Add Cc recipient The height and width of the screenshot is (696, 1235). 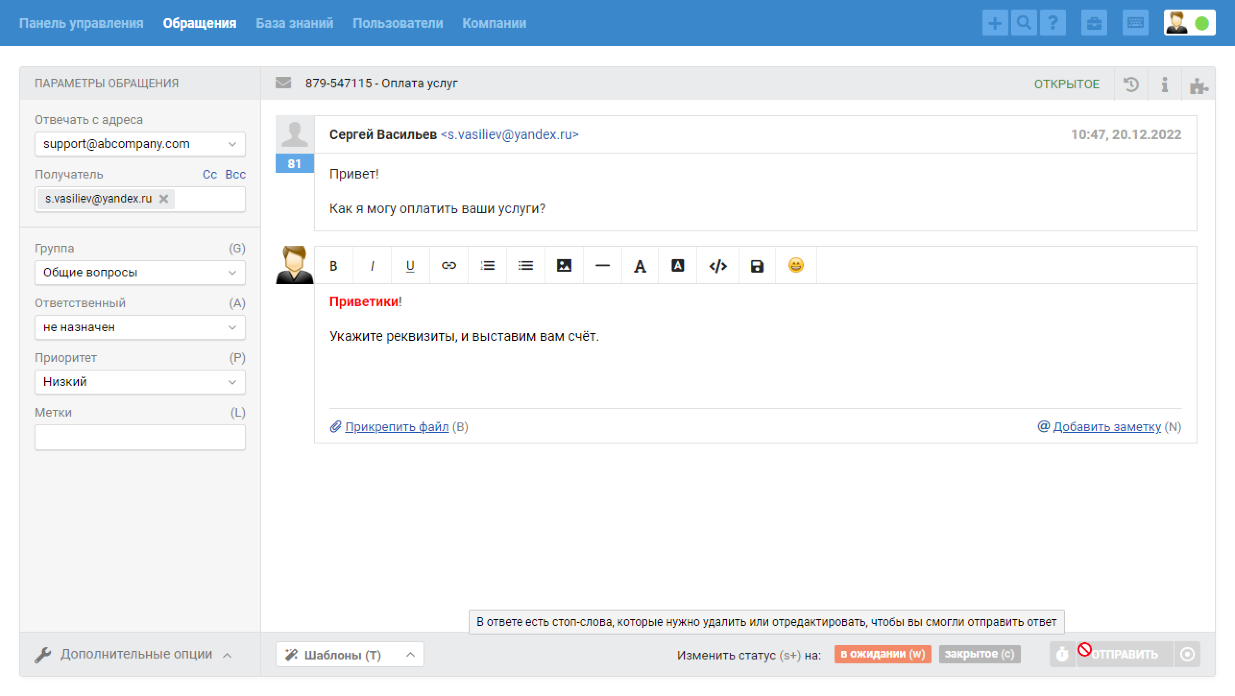point(210,174)
